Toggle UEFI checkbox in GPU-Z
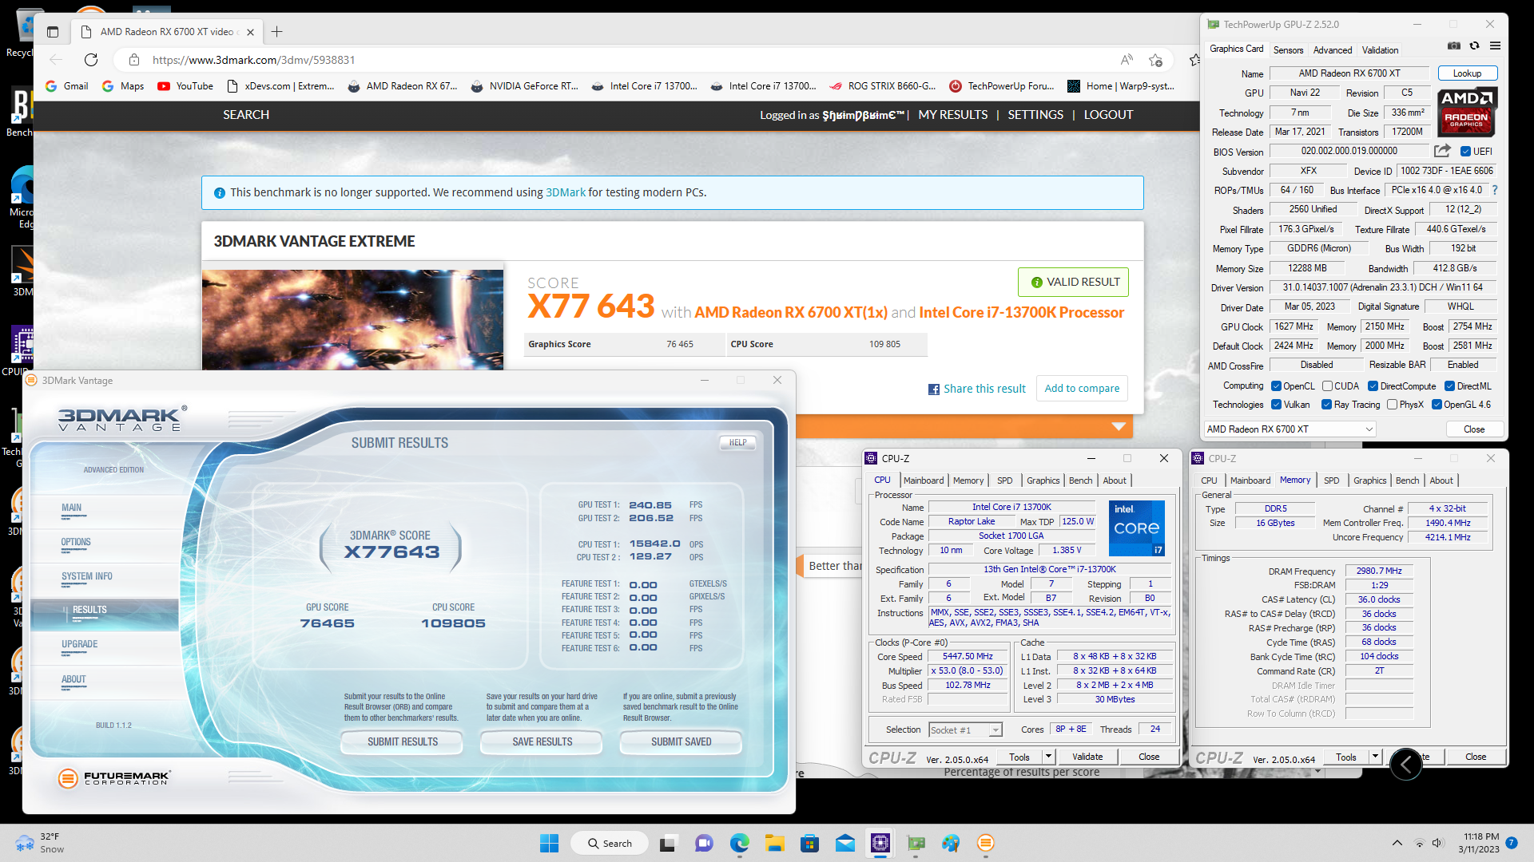The height and width of the screenshot is (862, 1534). (x=1465, y=152)
